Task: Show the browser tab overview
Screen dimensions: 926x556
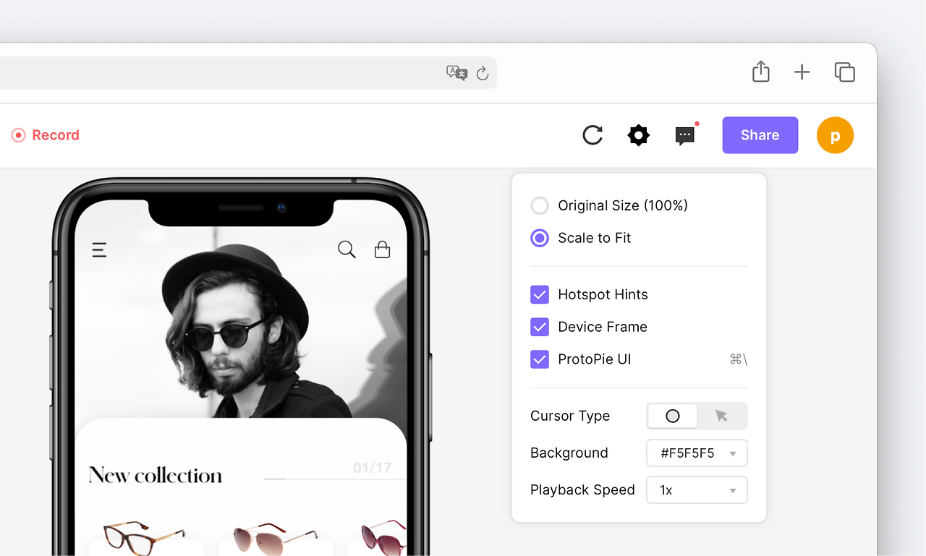Action: click(844, 72)
